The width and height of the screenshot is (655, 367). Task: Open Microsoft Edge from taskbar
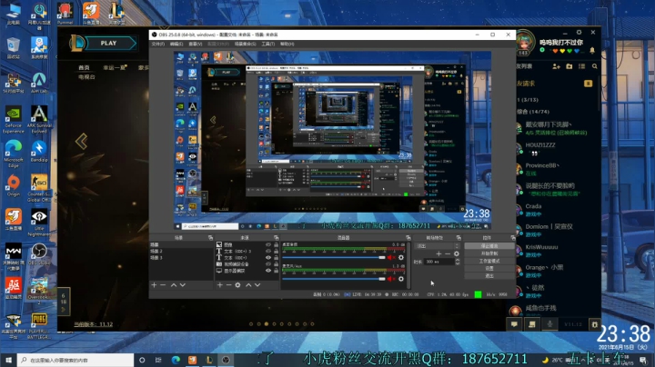tap(176, 360)
